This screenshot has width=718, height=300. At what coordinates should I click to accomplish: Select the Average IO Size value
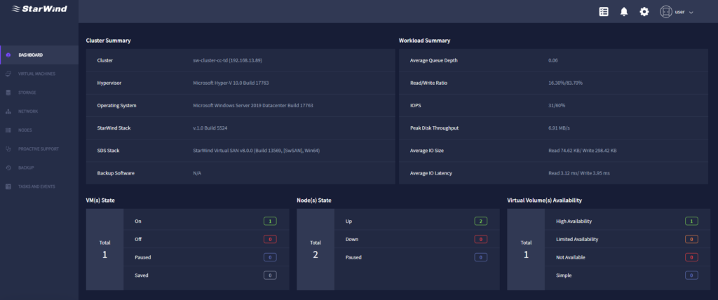(583, 151)
